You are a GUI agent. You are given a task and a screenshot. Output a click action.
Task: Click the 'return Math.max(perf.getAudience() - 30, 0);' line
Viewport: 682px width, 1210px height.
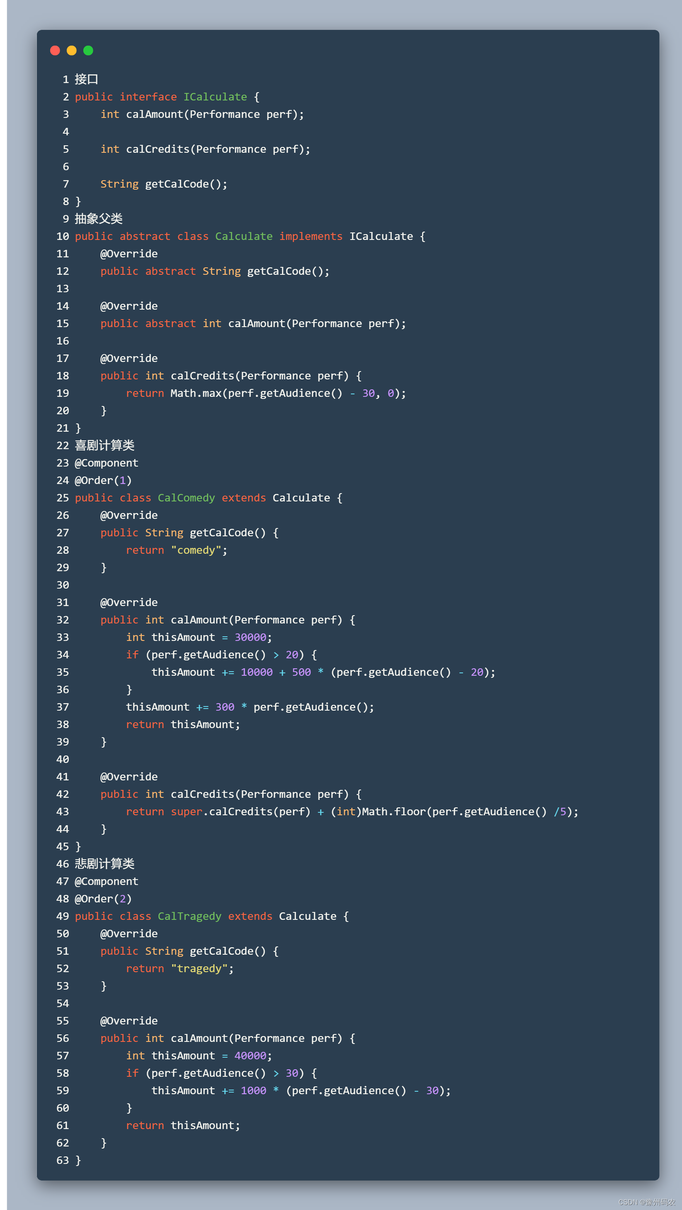[x=266, y=393]
